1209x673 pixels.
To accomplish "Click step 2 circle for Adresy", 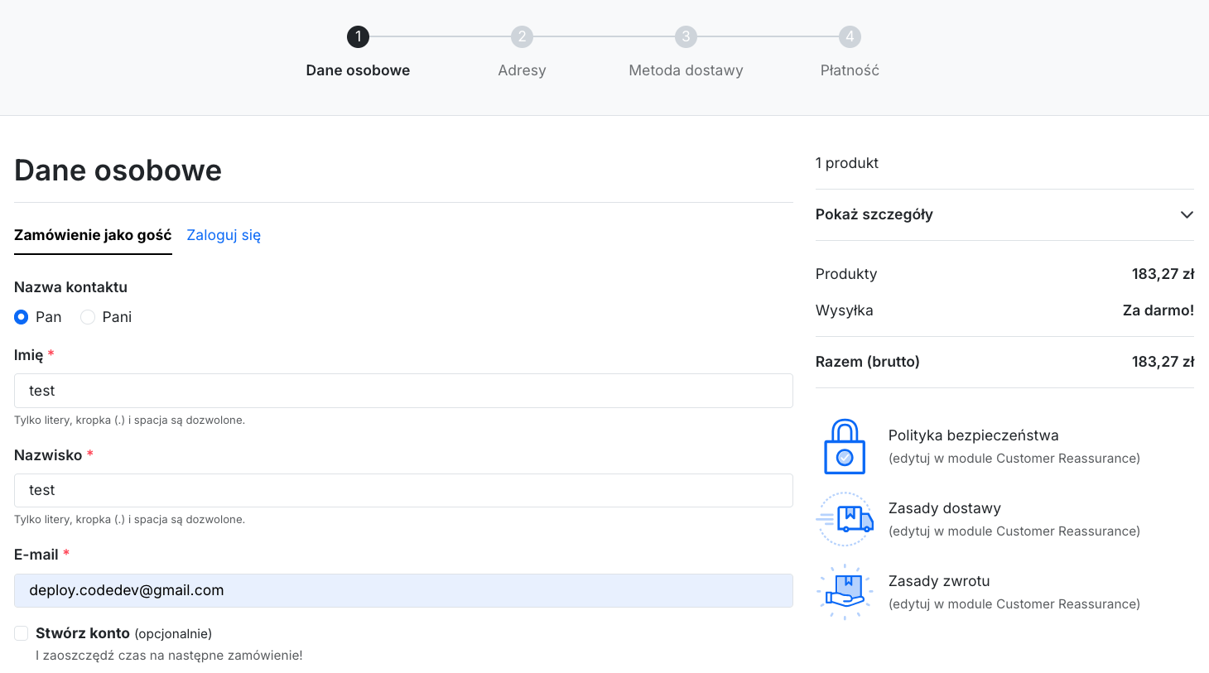I will pyautogui.click(x=522, y=36).
